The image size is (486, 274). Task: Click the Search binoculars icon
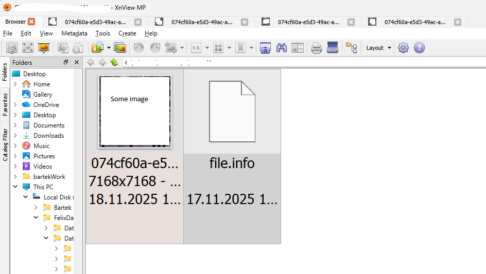(282, 48)
